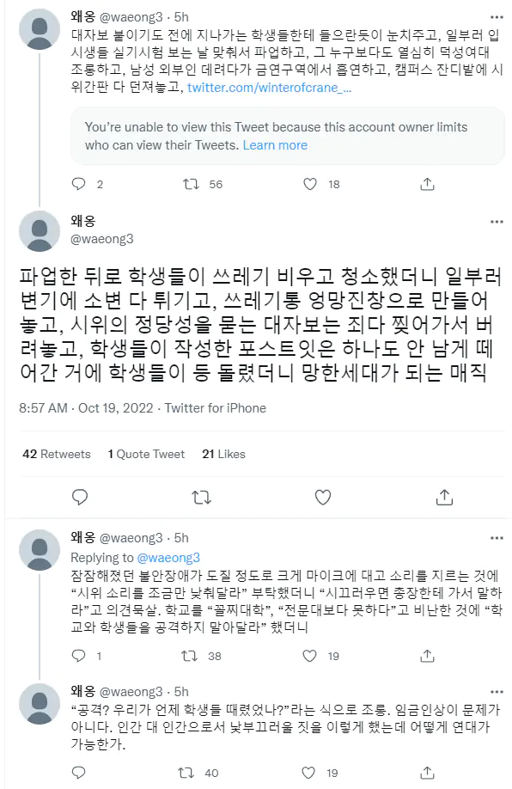The width and height of the screenshot is (512, 789).
Task: Click the retweet icon on the main tweet
Action: (200, 496)
